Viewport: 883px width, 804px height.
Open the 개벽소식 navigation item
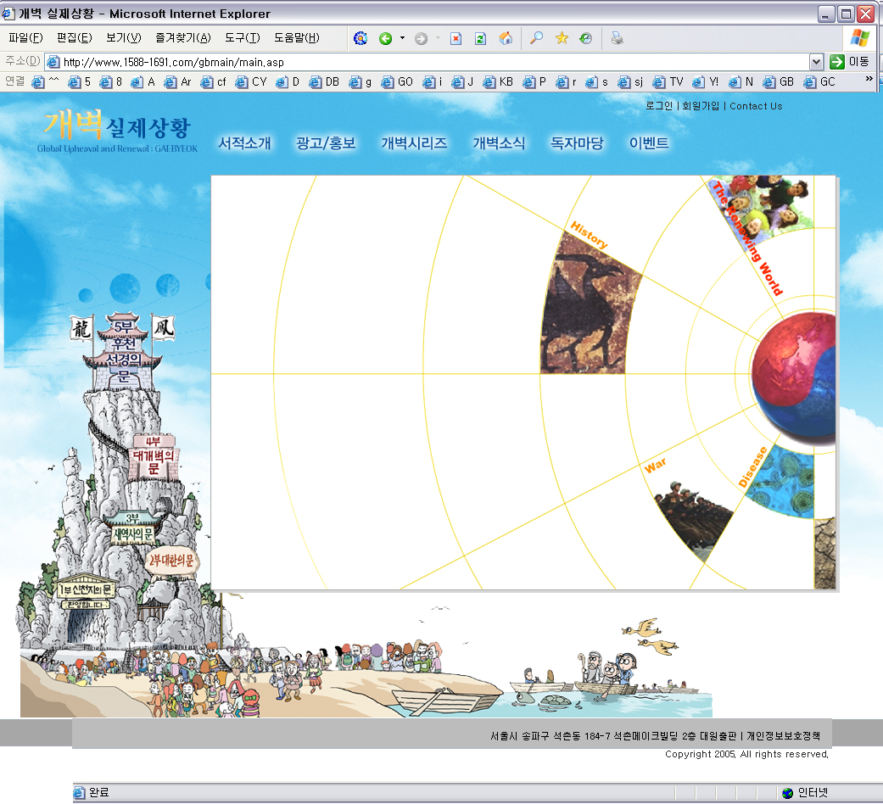click(x=499, y=143)
